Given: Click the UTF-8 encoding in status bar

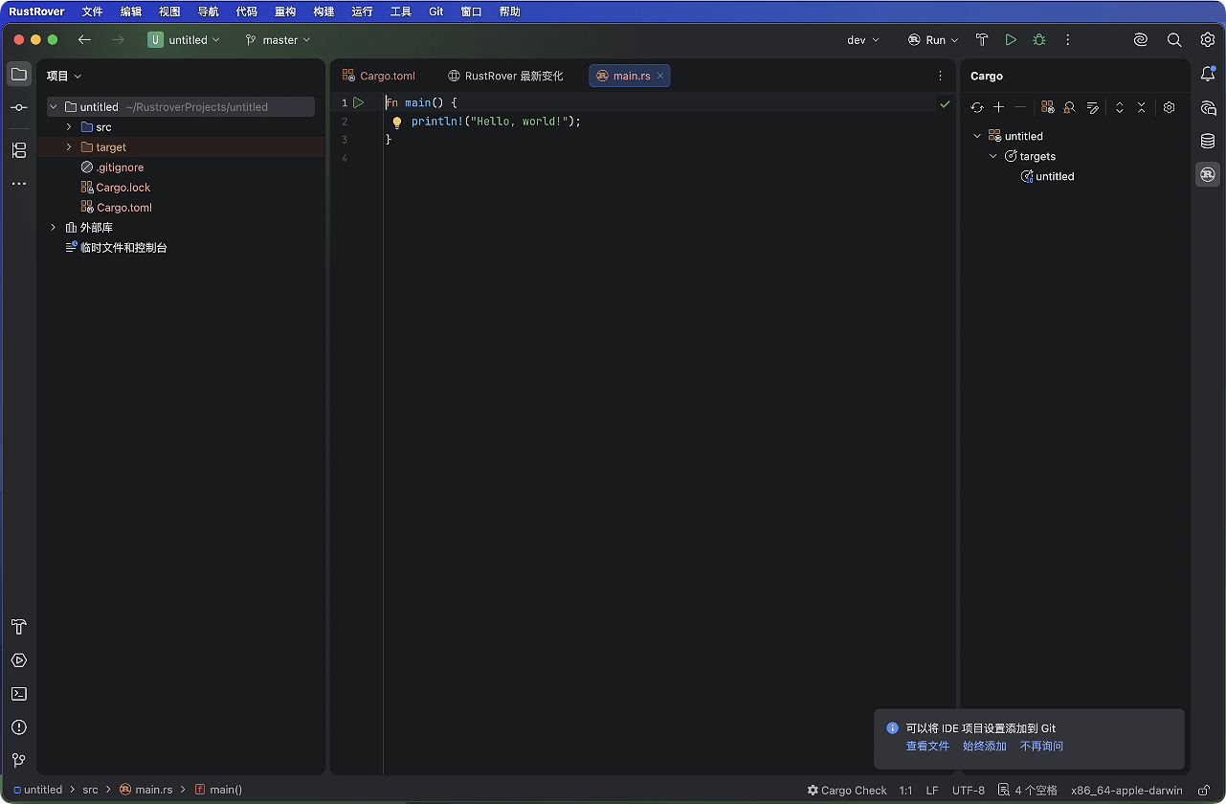Looking at the screenshot, I should click(x=968, y=791).
